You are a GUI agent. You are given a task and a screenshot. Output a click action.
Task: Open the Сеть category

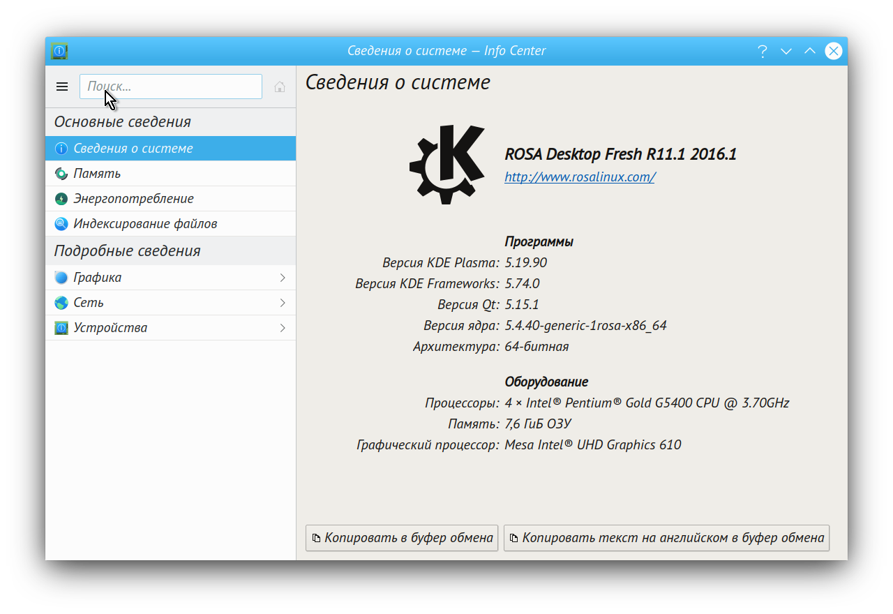point(170,303)
